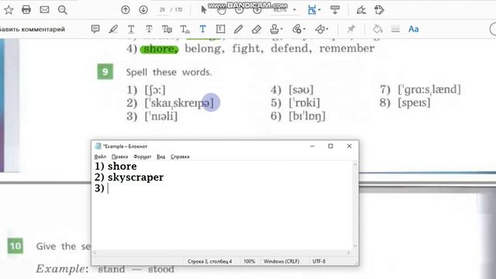Select the strikethrough text tool

(149, 29)
